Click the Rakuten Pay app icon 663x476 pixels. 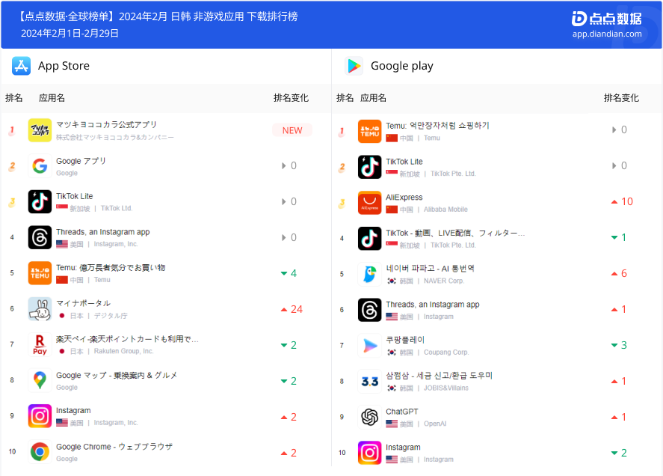click(40, 345)
